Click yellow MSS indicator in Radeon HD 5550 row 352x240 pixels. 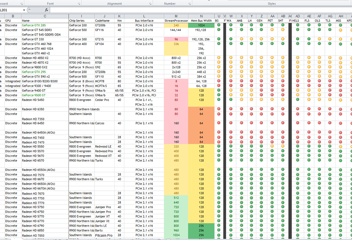pos(341,147)
